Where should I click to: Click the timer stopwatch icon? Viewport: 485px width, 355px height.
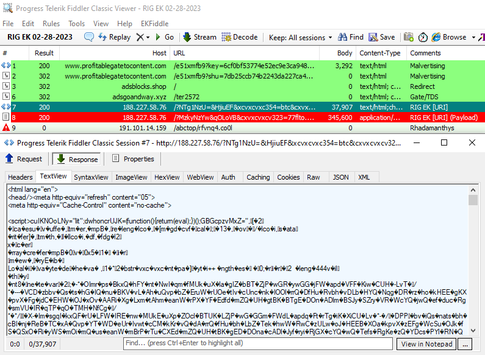click(x=423, y=37)
